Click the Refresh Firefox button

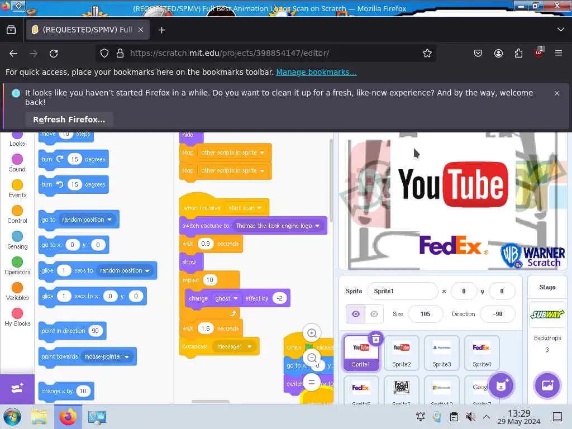click(x=69, y=120)
